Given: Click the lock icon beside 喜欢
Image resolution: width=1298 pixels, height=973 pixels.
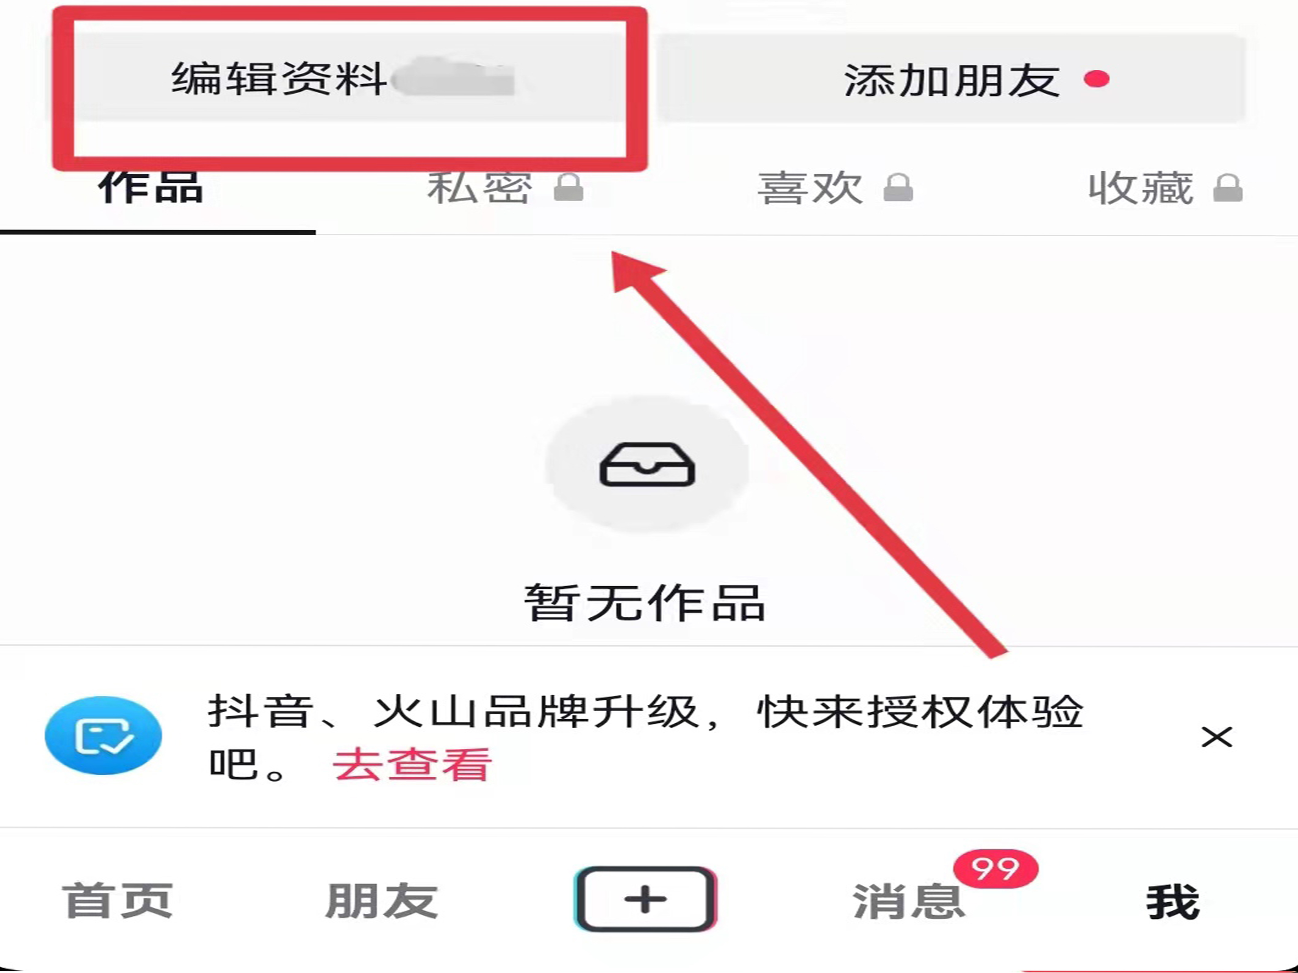Looking at the screenshot, I should pyautogui.click(x=898, y=188).
